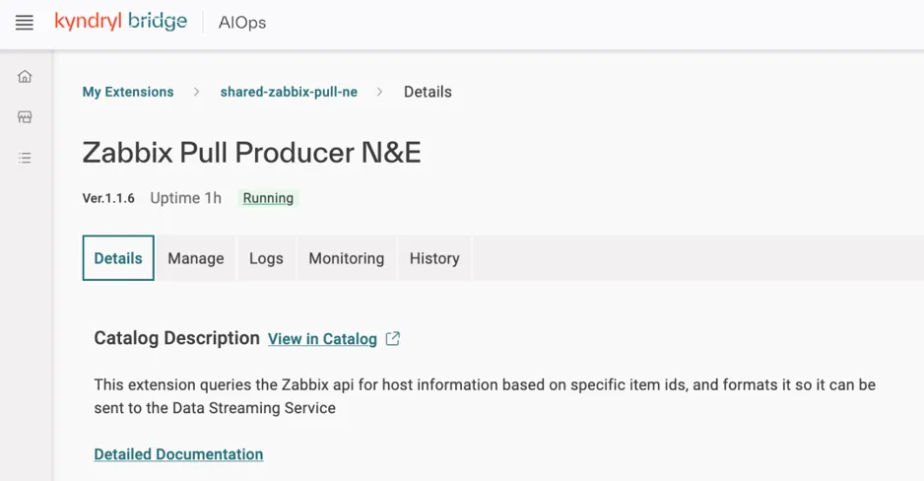Click the Zabbix Pull Producer N&E title
This screenshot has height=481, width=924.
click(x=251, y=153)
